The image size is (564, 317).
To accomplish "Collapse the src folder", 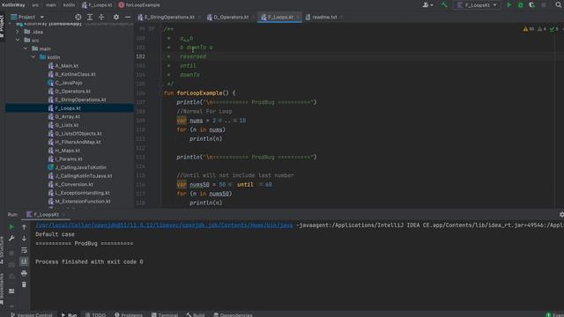I will click(x=18, y=41).
